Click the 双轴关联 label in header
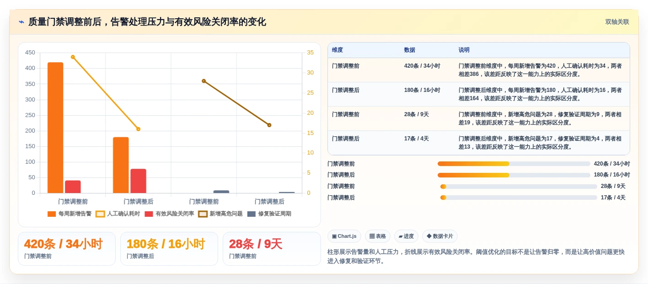This screenshot has width=648, height=284. click(617, 22)
